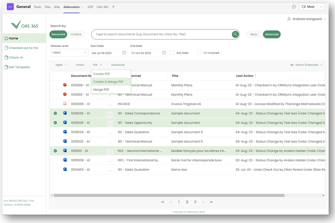Click the PowerPoint icon for document 1005818
Screen dimensions: 335x223
tap(65, 85)
